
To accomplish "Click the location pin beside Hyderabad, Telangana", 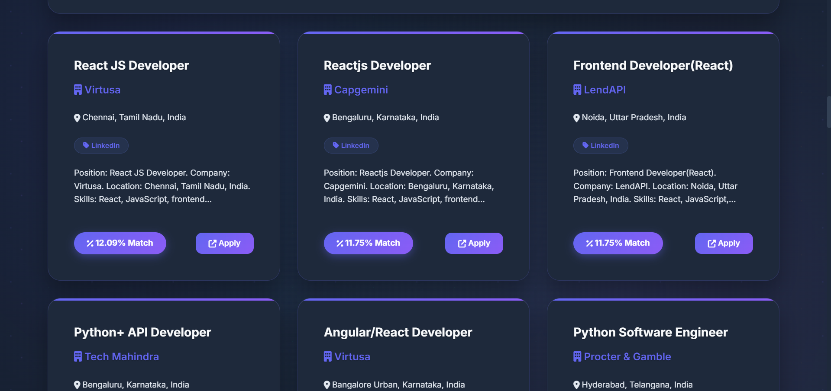I will [576, 385].
